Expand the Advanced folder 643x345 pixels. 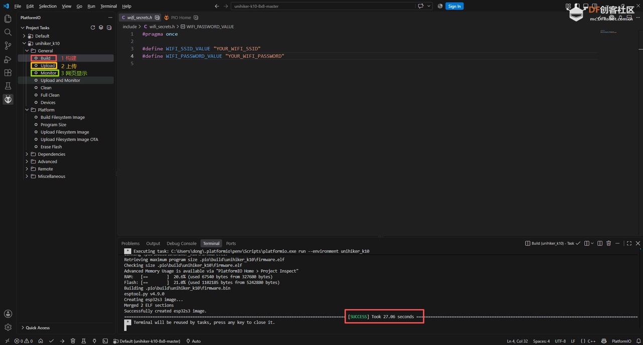tap(27, 161)
